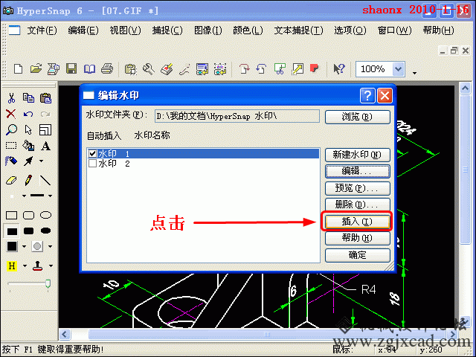Select the 水印 2 list row
The image size is (476, 357).
coord(203,164)
